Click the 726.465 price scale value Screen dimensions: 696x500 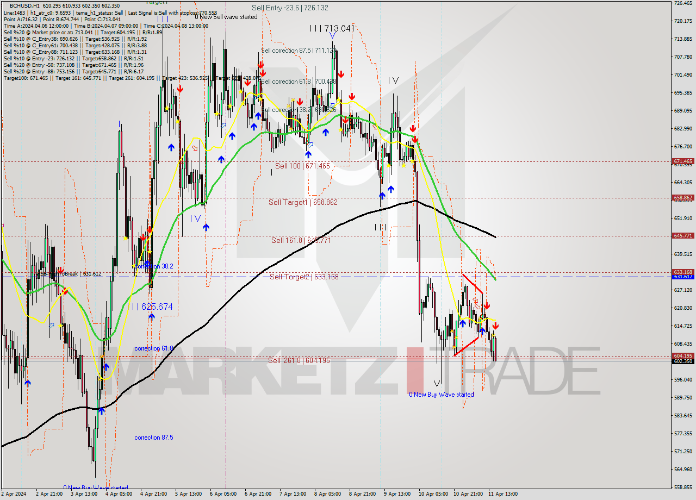tap(683, 3)
